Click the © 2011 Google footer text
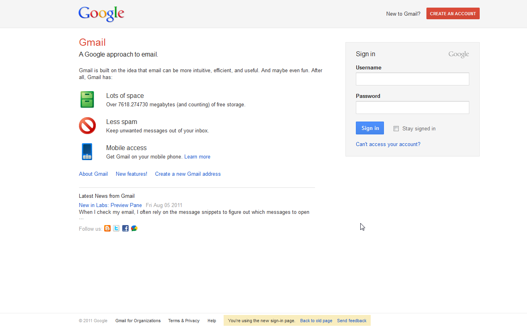This screenshot has height=327, width=527. click(93, 321)
